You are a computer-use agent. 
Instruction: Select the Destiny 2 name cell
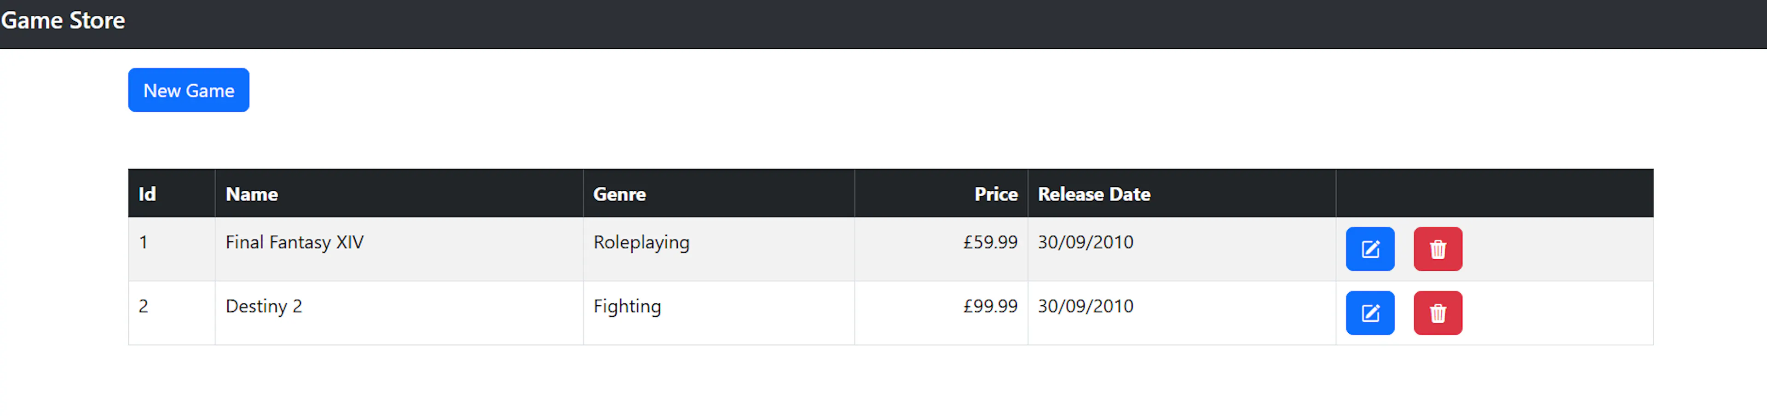264,306
